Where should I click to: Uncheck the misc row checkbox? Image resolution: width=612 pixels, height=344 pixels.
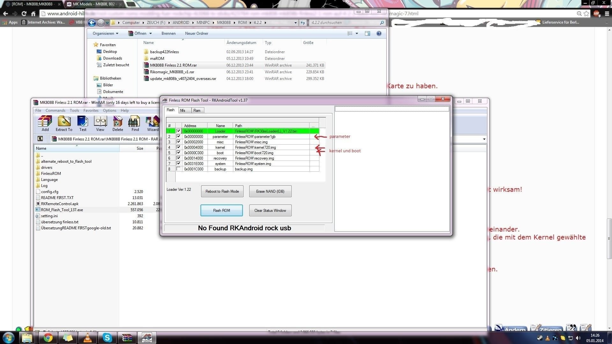[x=178, y=142]
